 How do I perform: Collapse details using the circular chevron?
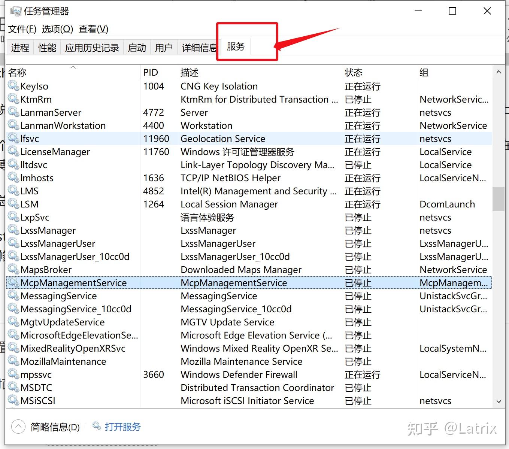[x=18, y=426]
